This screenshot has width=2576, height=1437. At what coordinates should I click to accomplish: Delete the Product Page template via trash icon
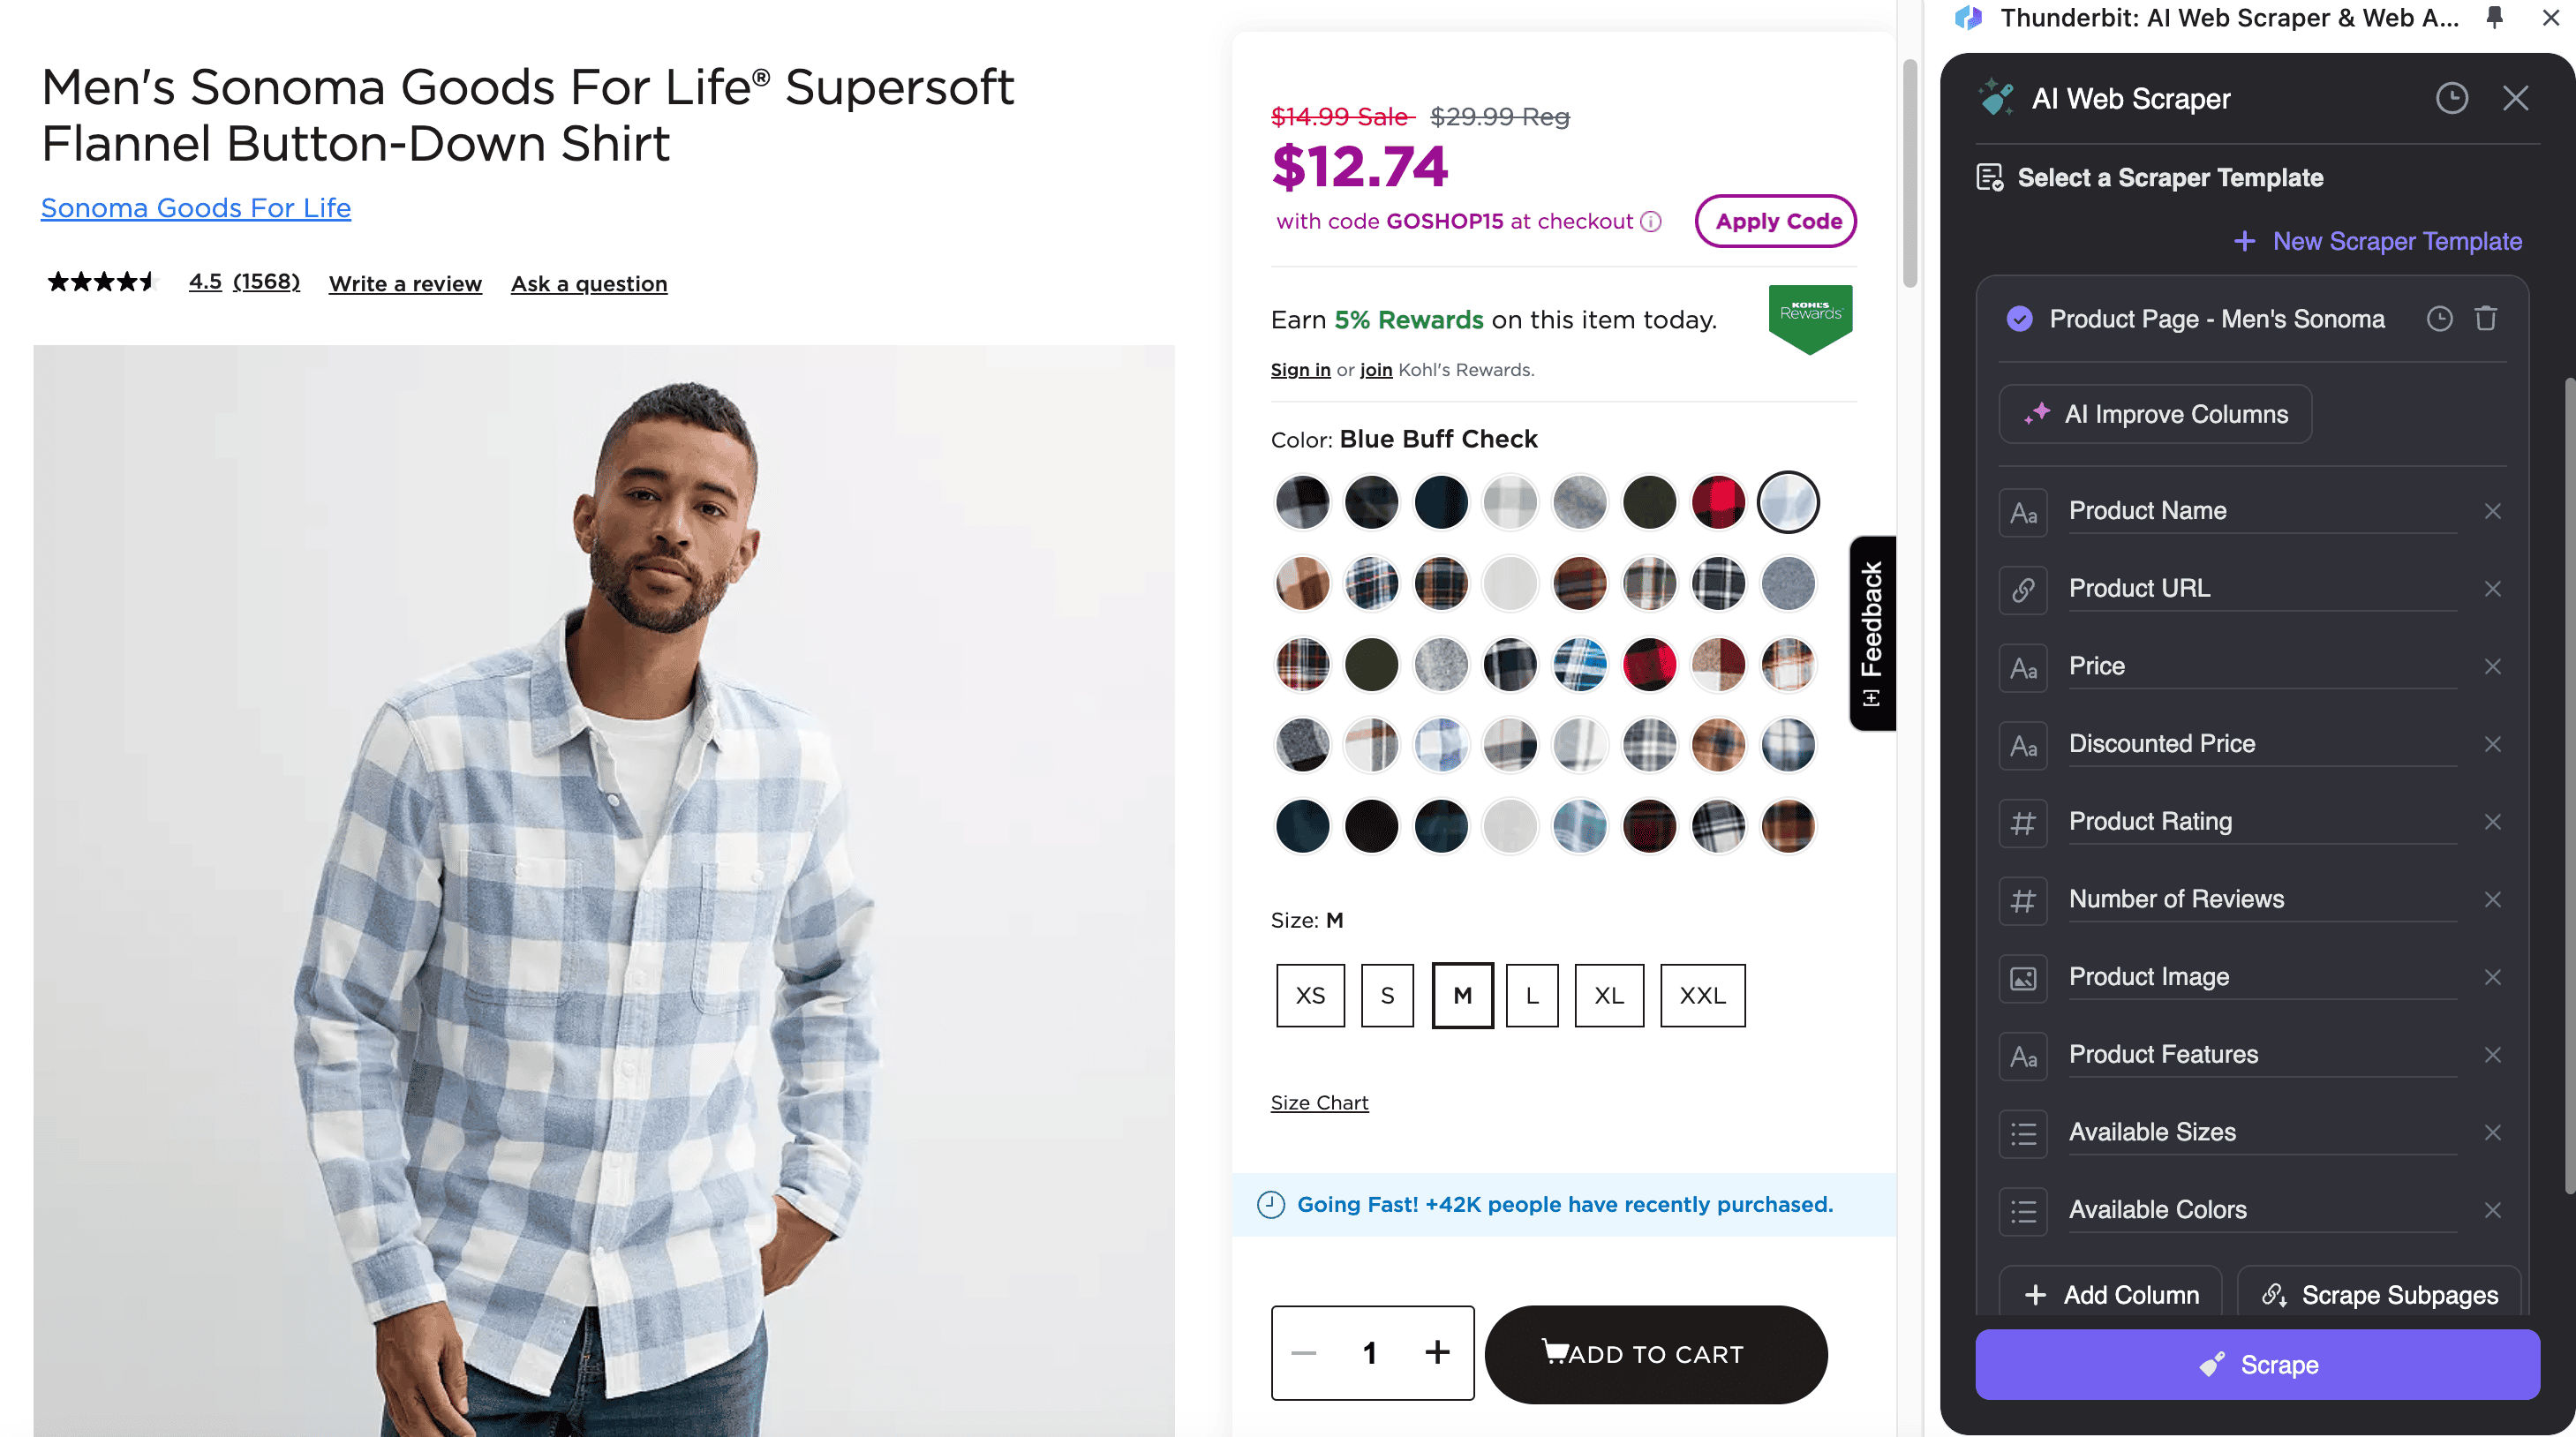click(2485, 319)
